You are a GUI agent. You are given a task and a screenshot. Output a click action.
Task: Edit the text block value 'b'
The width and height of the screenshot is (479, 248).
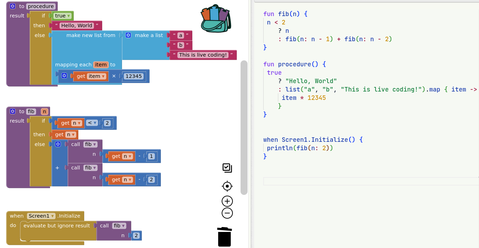tap(181, 45)
